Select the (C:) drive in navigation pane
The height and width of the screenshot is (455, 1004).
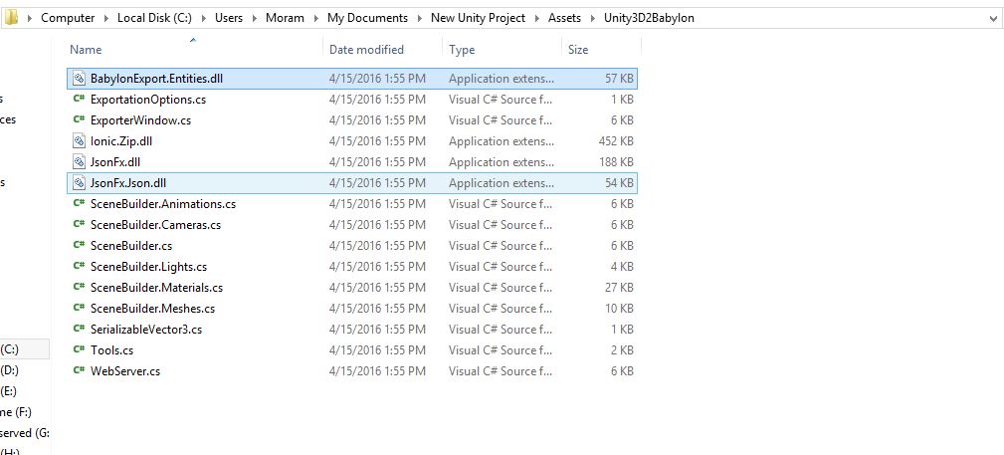[x=10, y=349]
